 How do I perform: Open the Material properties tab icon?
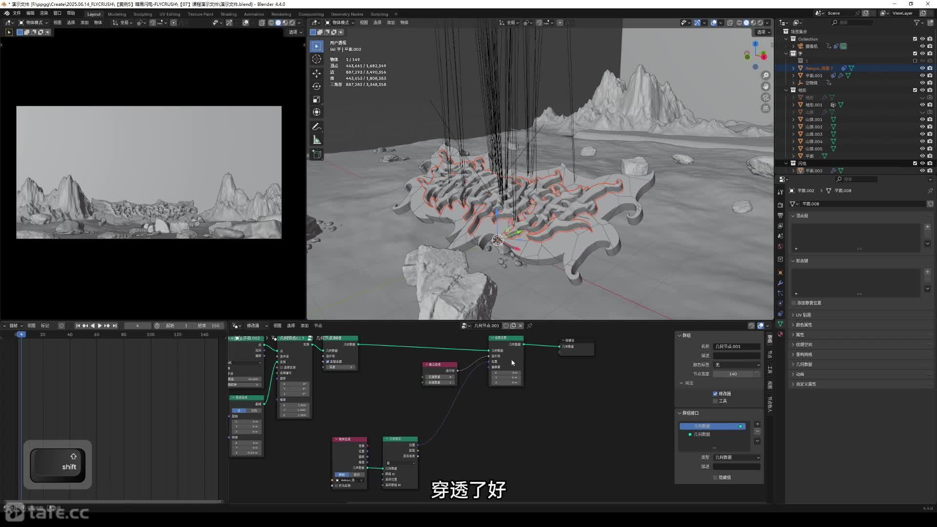pos(780,334)
